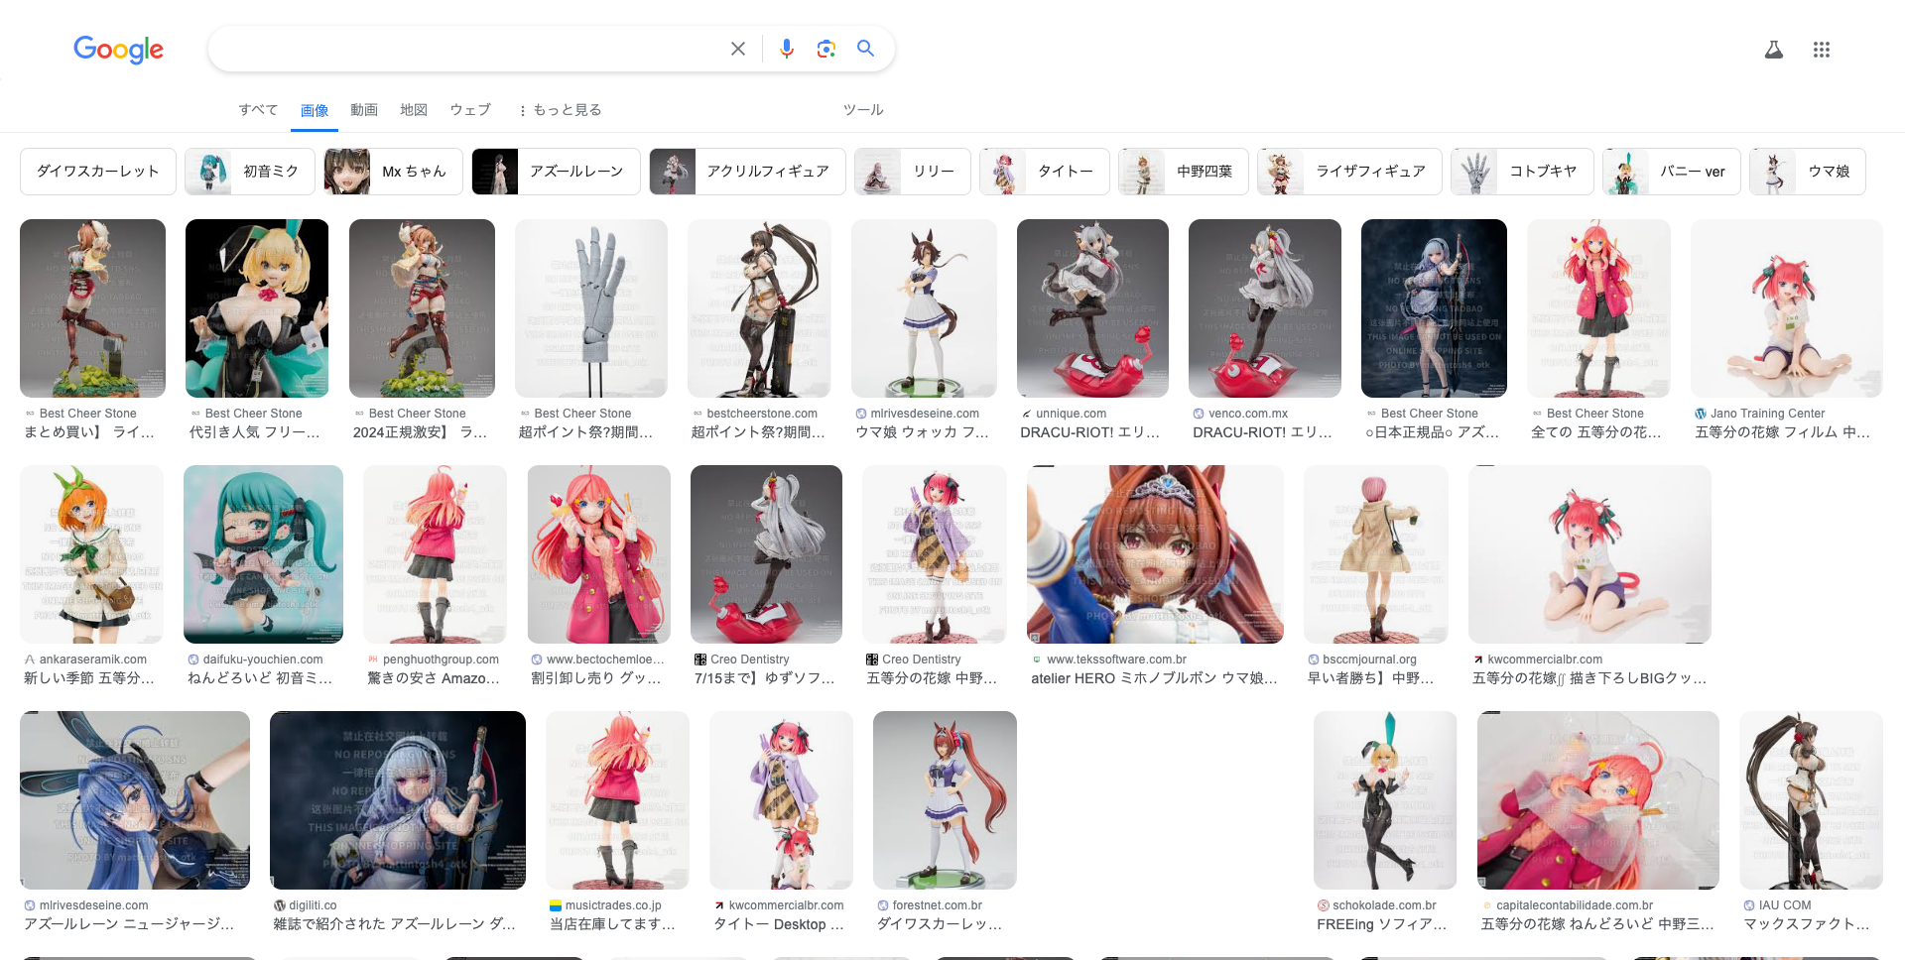Select the コトブキヤ filter chip
The width and height of the screenshot is (1905, 960).
point(1522,172)
